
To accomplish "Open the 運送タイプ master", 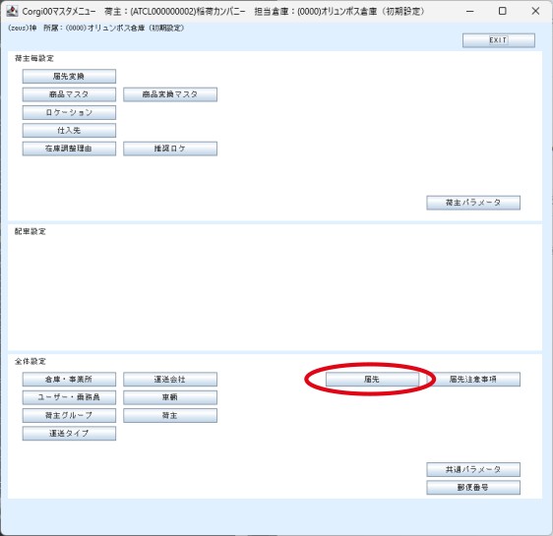I will (x=69, y=434).
